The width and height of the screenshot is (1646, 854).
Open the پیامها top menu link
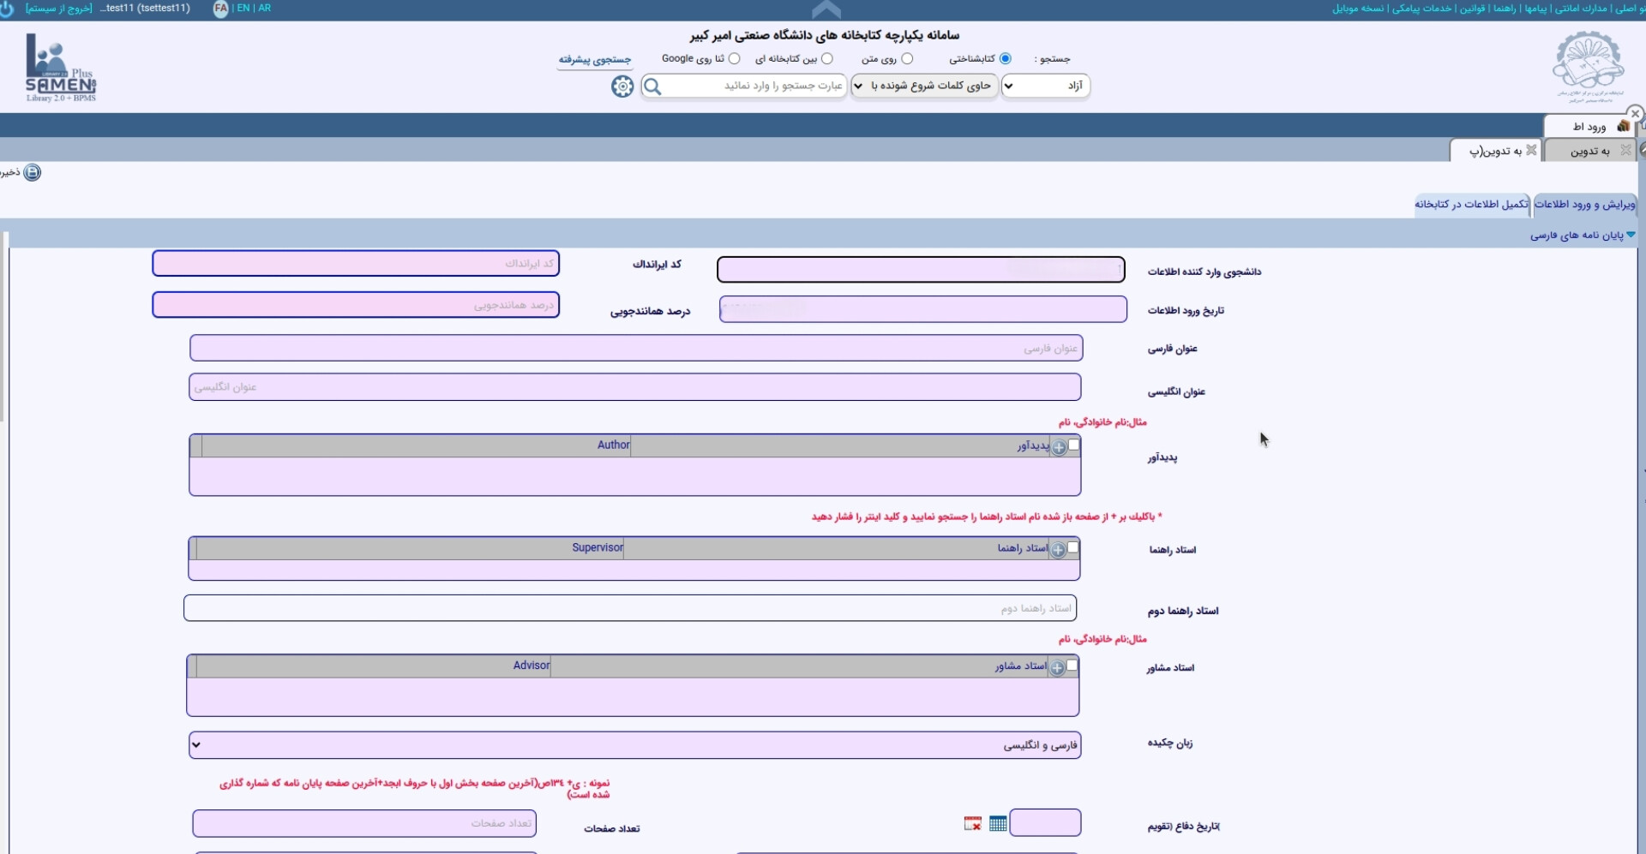point(1536,9)
